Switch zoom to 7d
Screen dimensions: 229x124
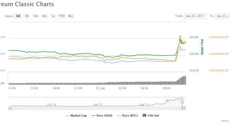[26, 16]
